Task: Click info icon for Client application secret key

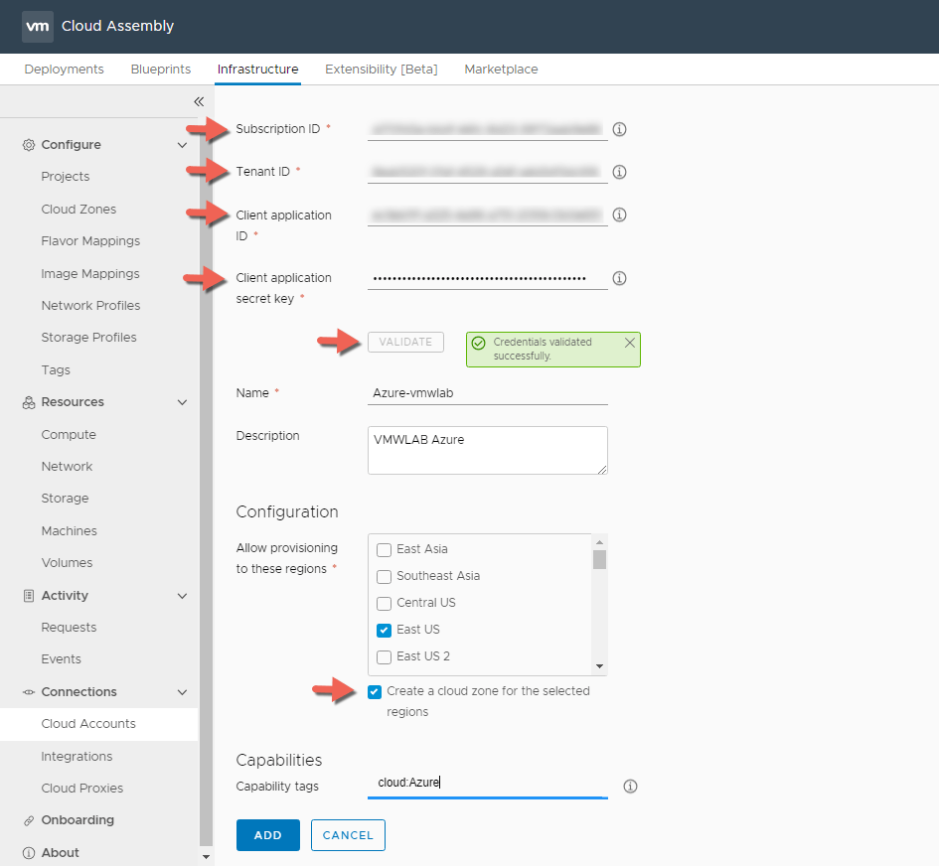Action: coord(620,278)
